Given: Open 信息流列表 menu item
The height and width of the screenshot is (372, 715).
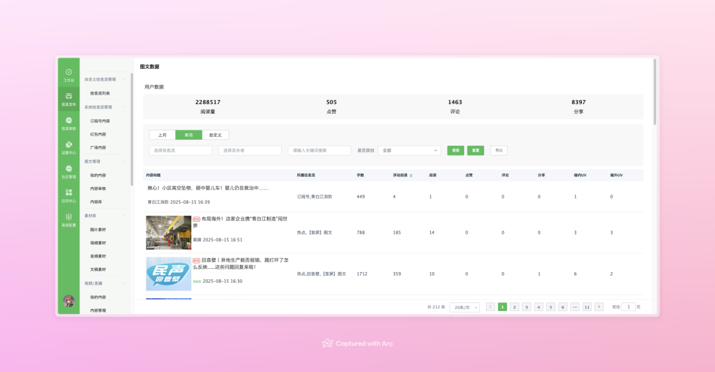Looking at the screenshot, I should click(x=100, y=93).
